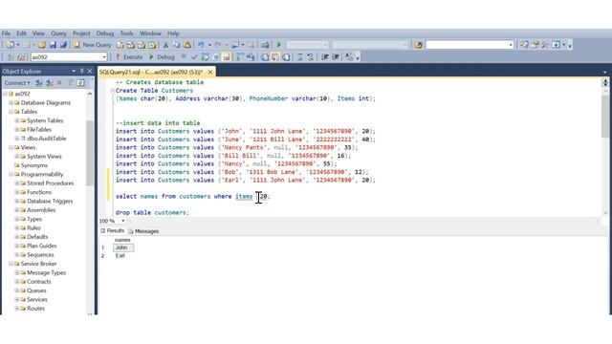Open the Help menu
The image size is (612, 344).
click(x=173, y=33)
